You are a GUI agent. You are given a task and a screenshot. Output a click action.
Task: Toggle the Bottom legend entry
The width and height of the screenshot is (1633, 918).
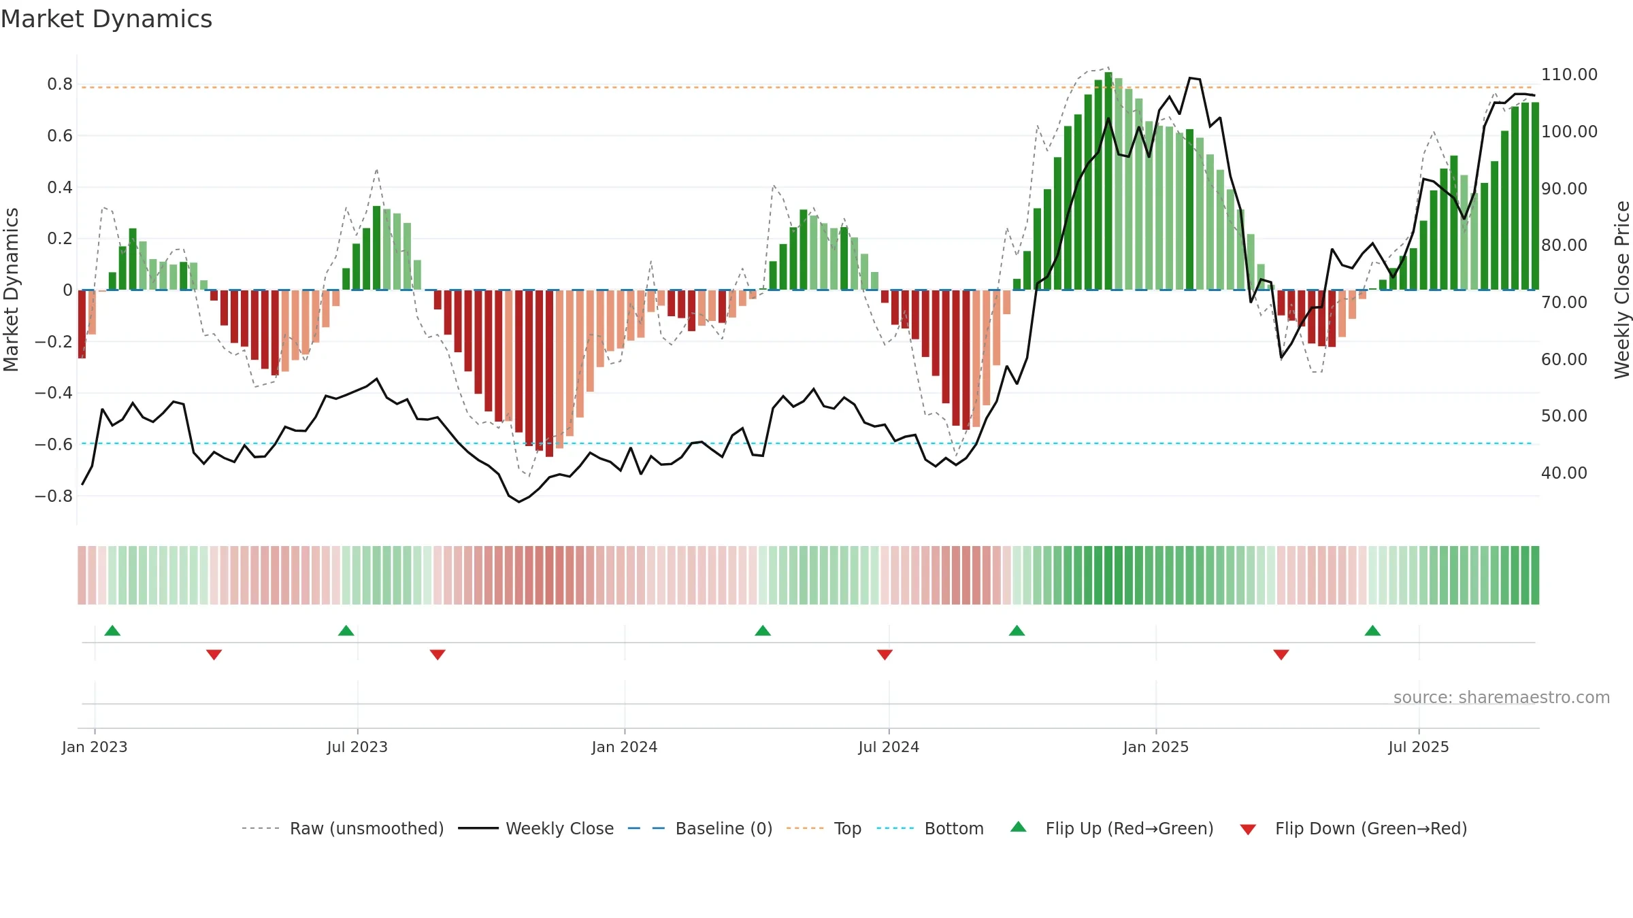coord(930,828)
